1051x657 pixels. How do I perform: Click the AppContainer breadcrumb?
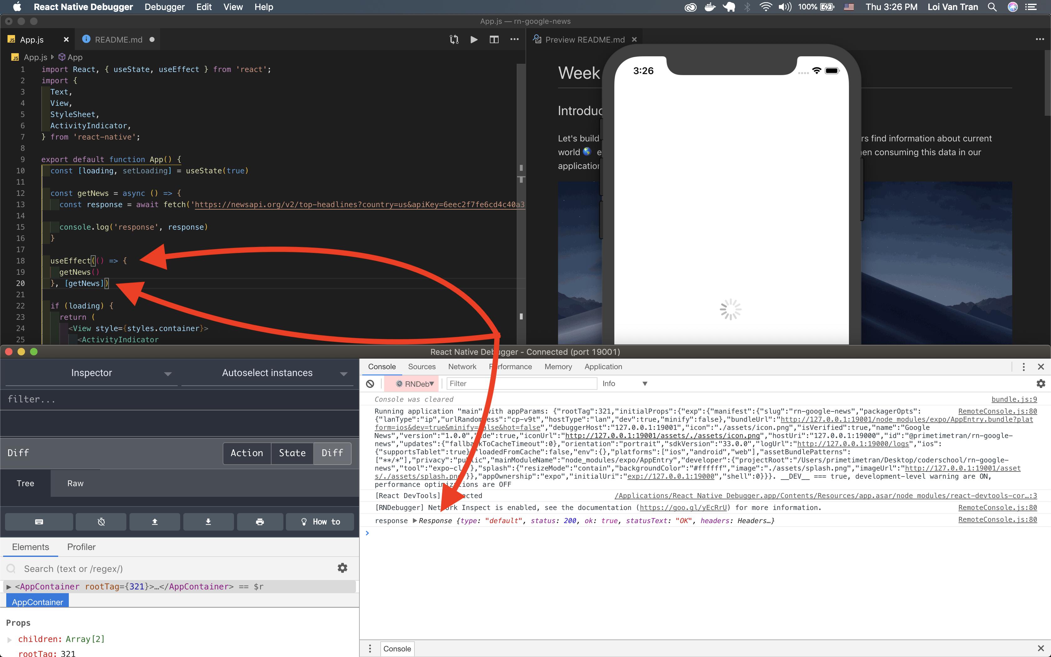[37, 602]
